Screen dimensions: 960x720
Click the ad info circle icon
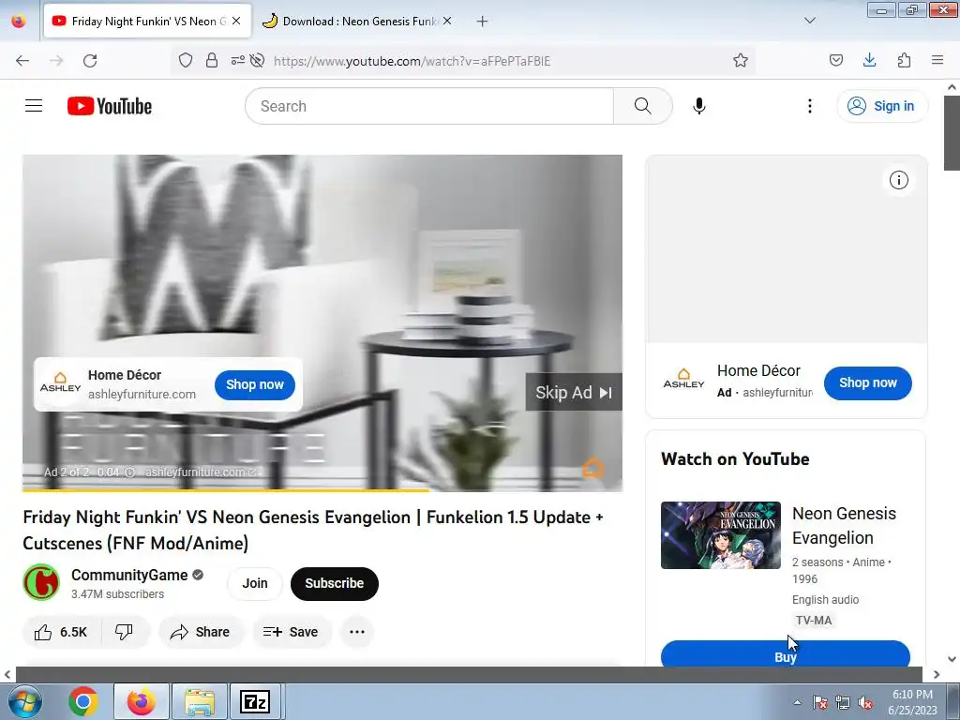click(899, 180)
